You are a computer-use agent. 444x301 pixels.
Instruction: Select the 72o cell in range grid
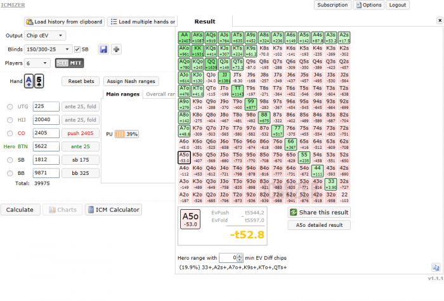pos(277,198)
